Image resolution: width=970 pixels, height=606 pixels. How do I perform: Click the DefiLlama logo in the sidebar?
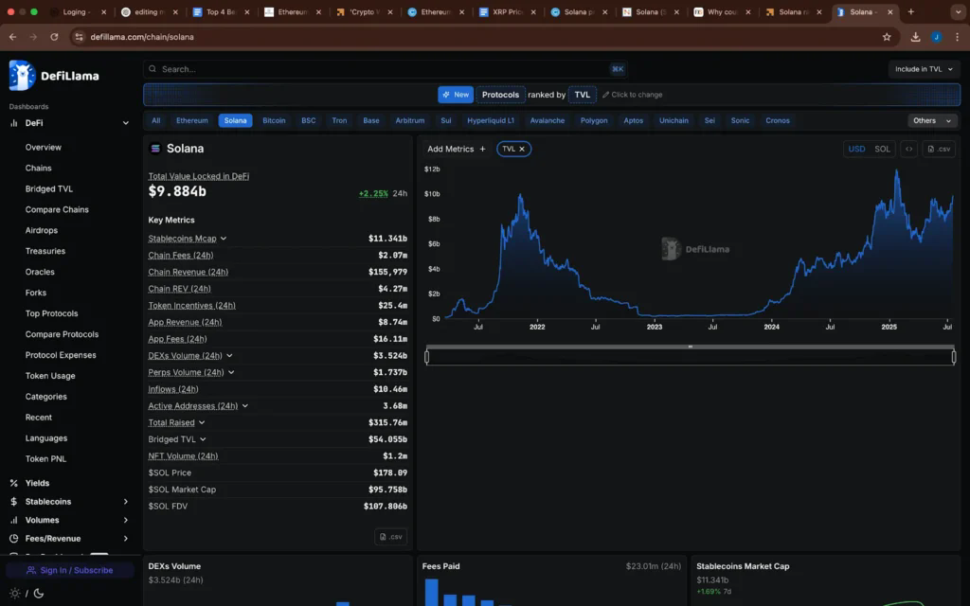click(53, 76)
